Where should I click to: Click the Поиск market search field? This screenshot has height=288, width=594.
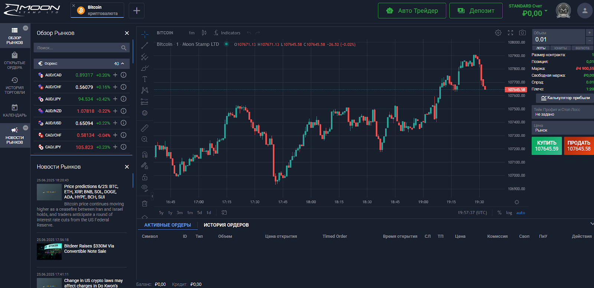78,48
